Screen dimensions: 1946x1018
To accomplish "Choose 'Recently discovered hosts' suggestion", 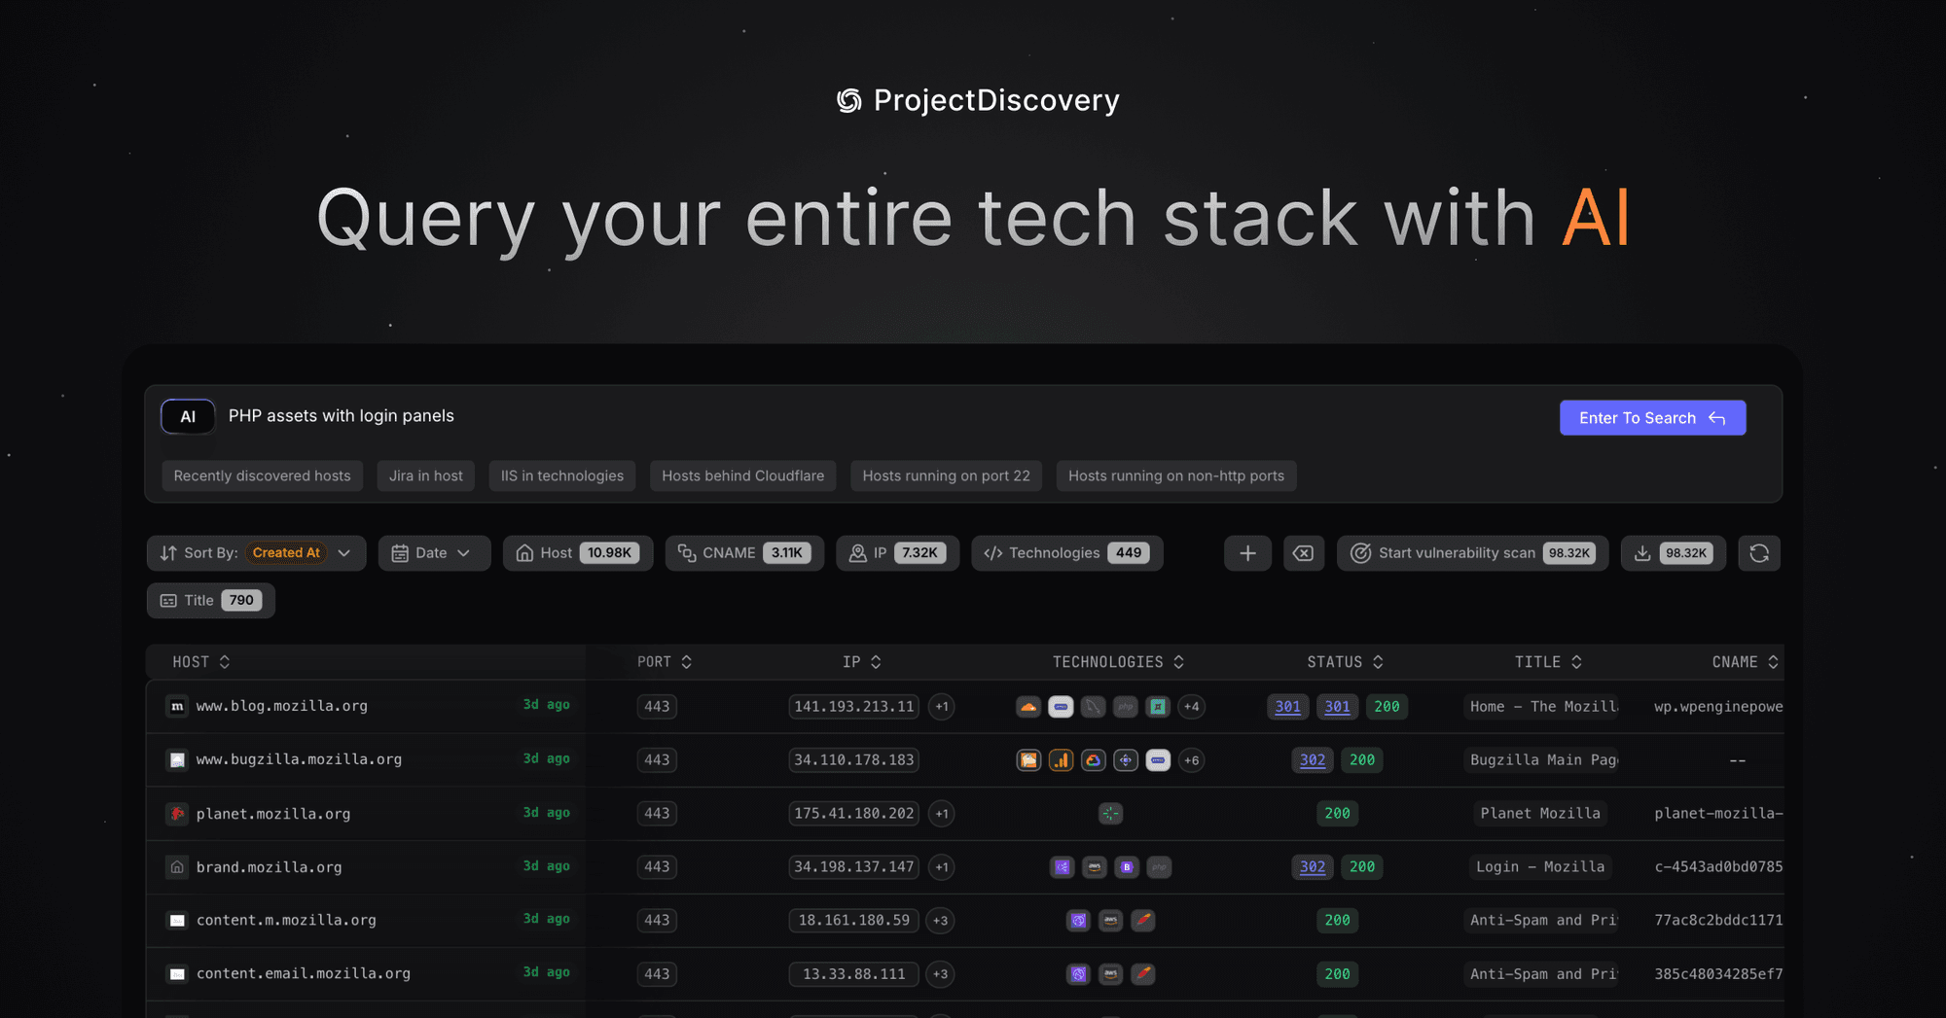I will (262, 476).
